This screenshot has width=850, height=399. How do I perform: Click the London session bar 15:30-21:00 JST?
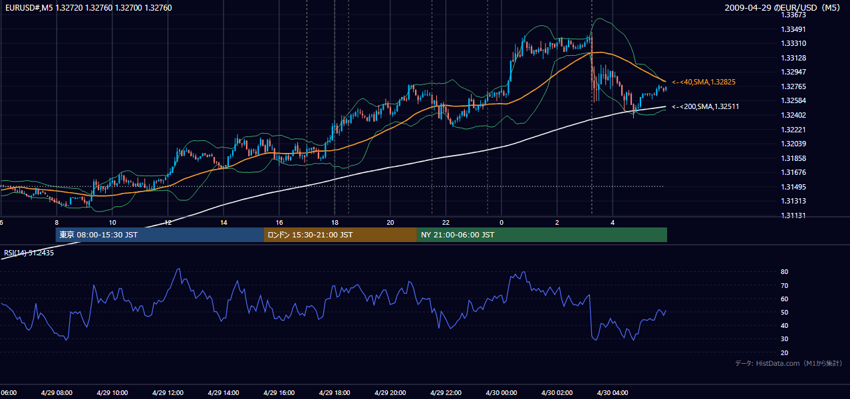(x=341, y=235)
